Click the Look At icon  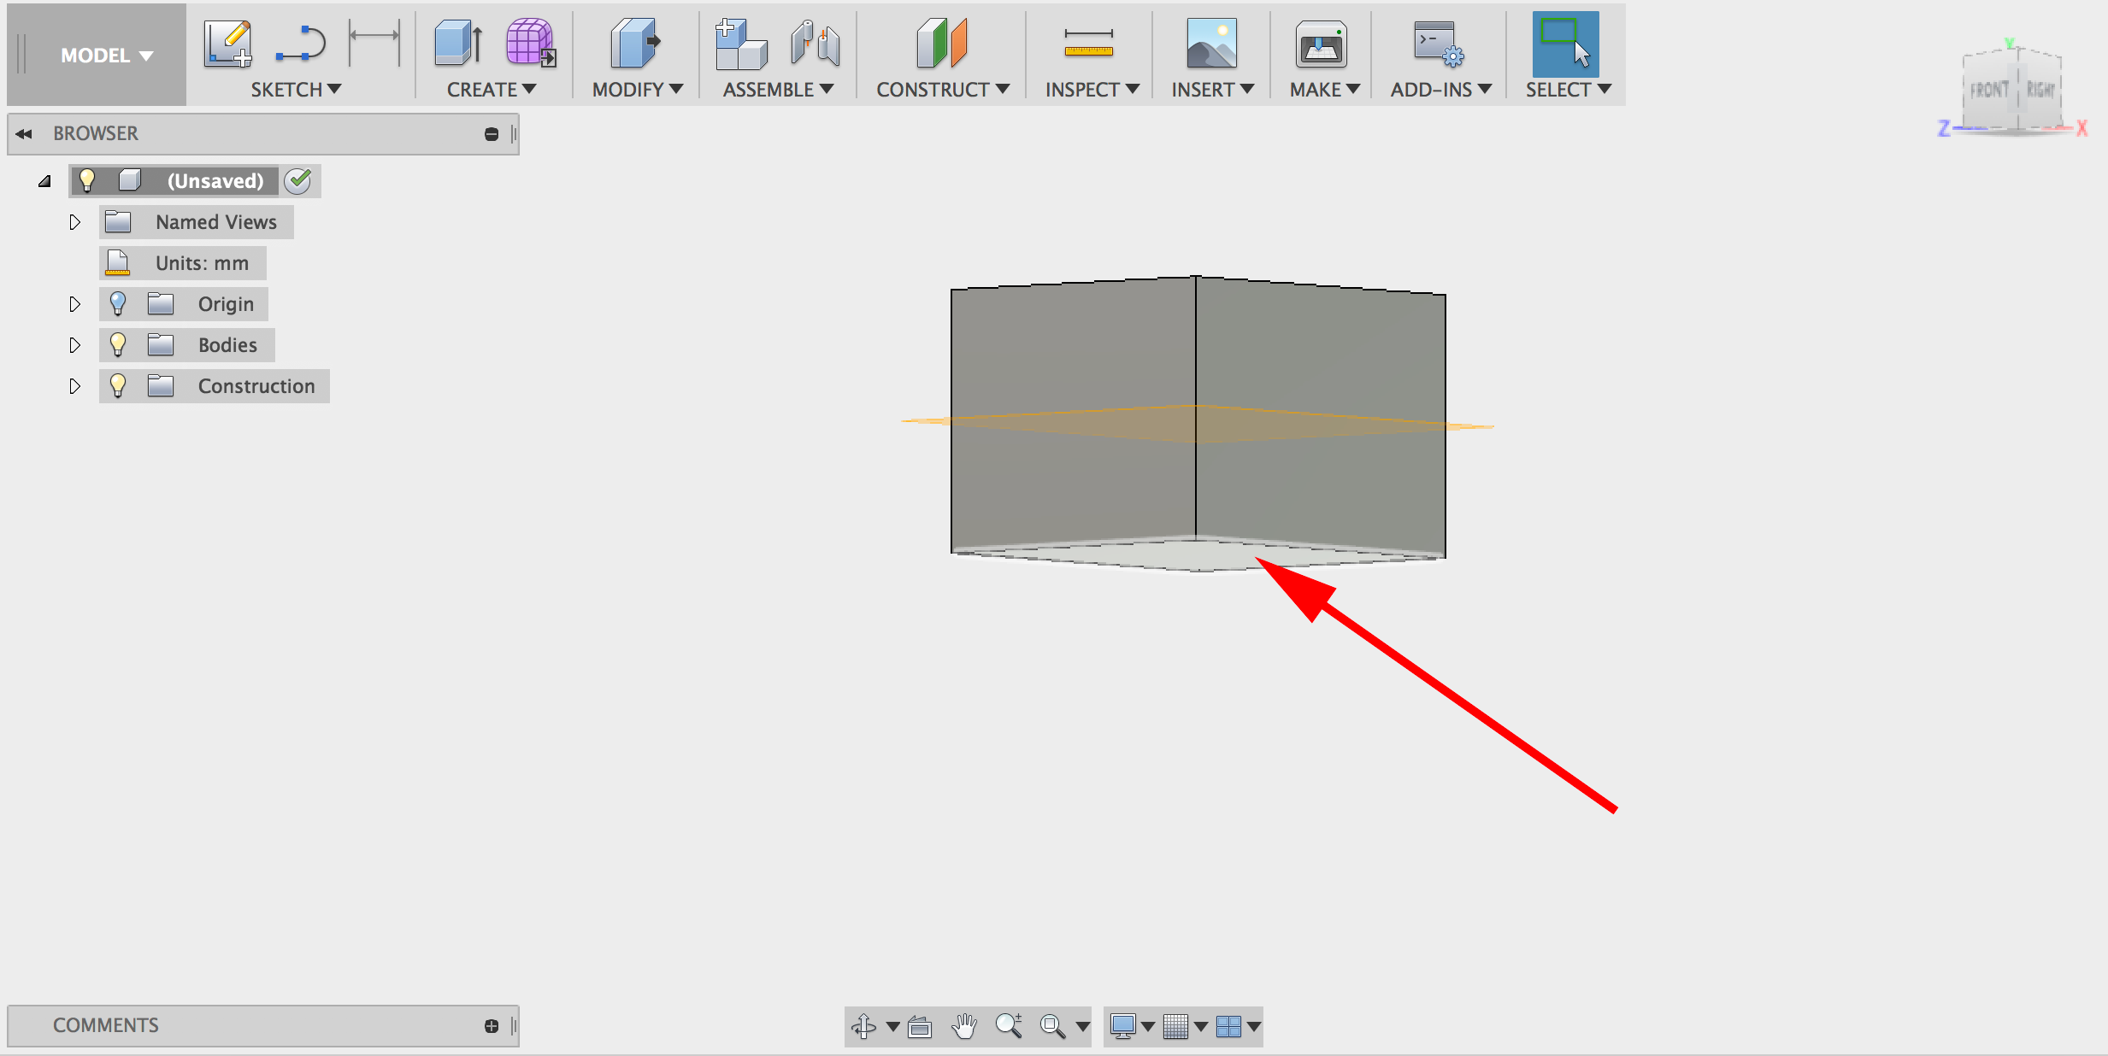click(920, 1026)
